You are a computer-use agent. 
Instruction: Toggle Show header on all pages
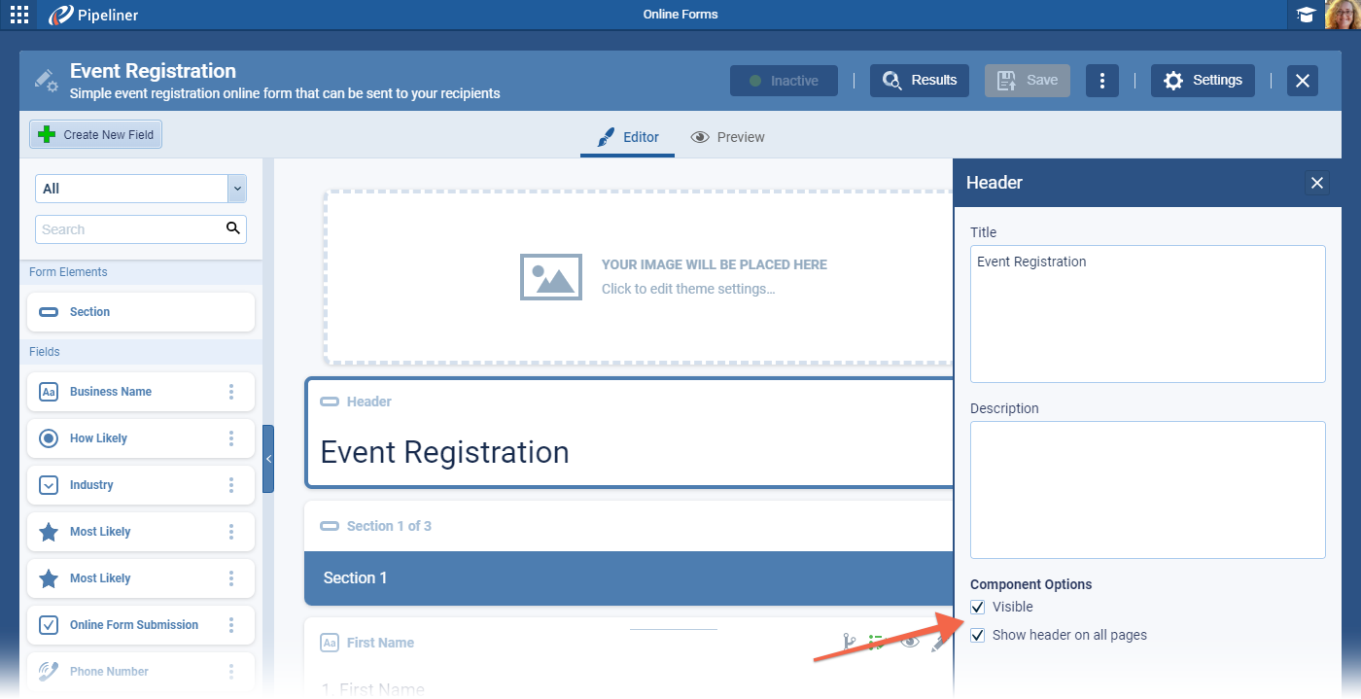978,636
